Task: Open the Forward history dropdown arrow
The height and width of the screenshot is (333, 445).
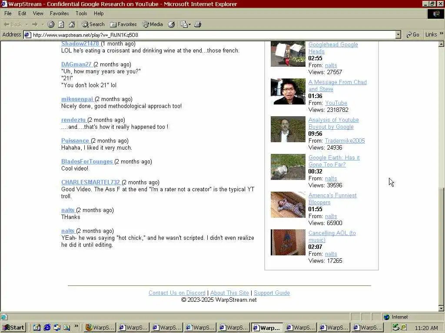Action: [x=43, y=24]
